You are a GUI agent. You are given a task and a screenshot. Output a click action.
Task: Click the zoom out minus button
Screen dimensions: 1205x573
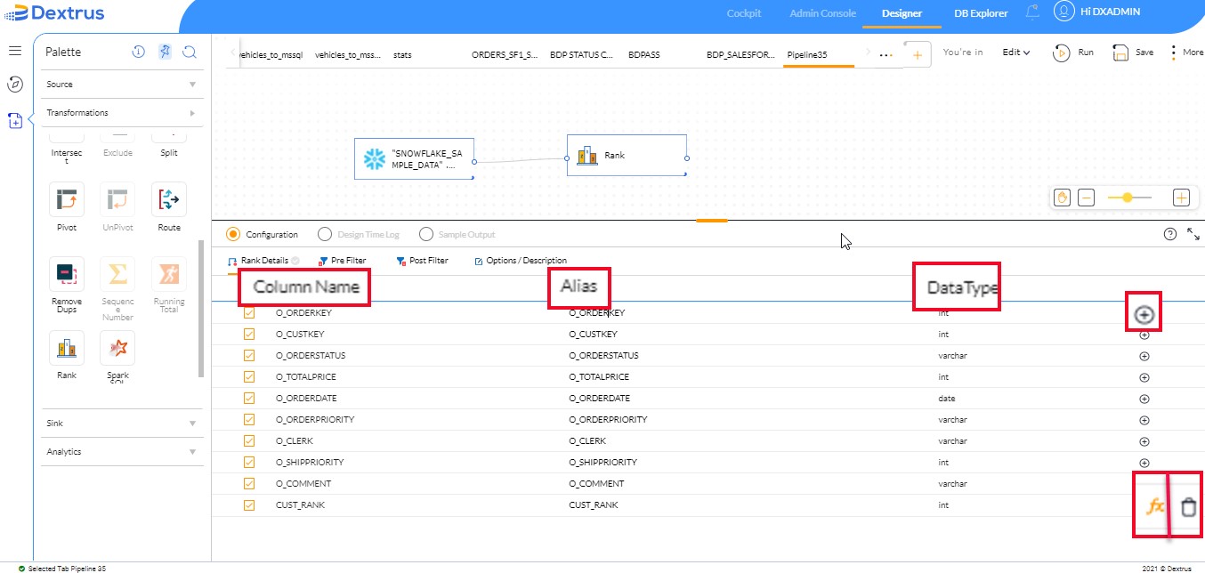(1086, 198)
